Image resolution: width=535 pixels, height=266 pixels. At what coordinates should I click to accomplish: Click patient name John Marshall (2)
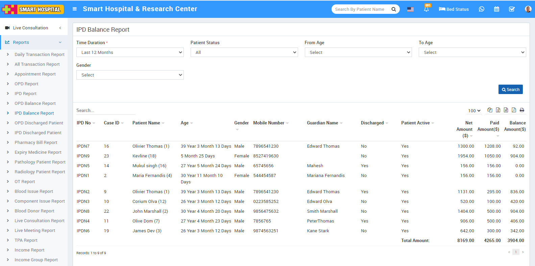point(150,211)
